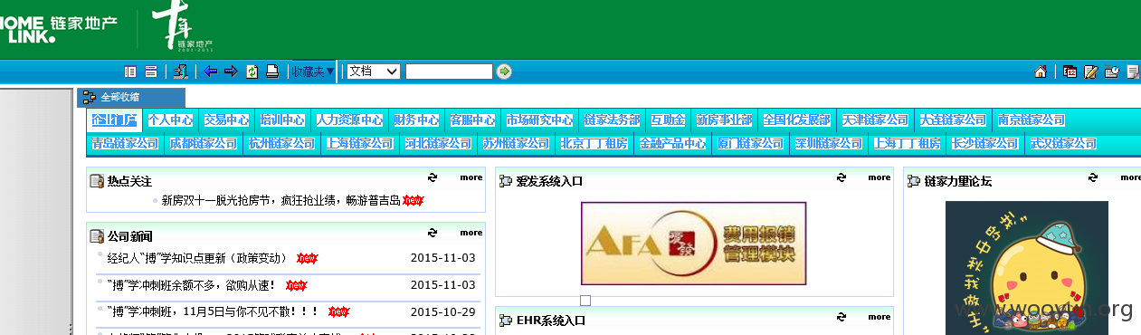1141x335 pixels.
Task: Open the home page house icon
Action: coord(1041,72)
